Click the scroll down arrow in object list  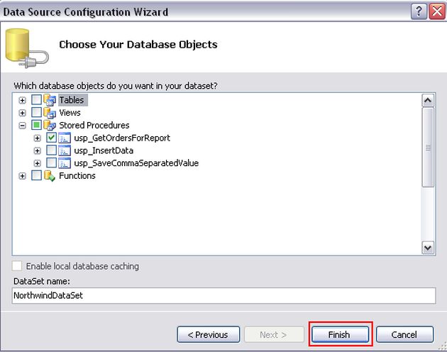coord(428,248)
